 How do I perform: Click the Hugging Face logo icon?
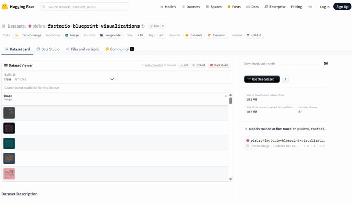(x=5, y=7)
